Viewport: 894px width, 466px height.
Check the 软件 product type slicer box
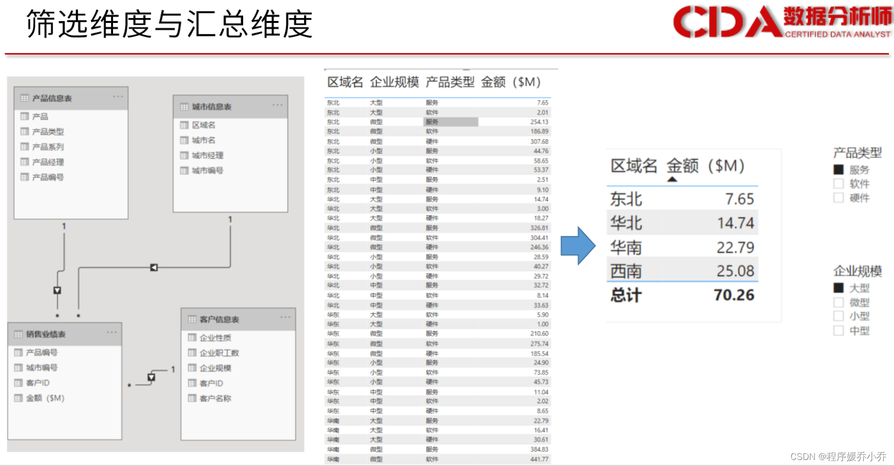838,184
